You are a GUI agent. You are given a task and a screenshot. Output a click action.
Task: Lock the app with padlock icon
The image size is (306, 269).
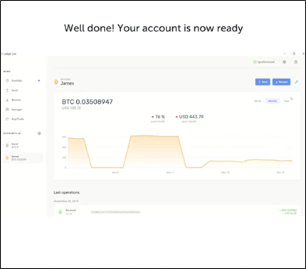click(296, 62)
